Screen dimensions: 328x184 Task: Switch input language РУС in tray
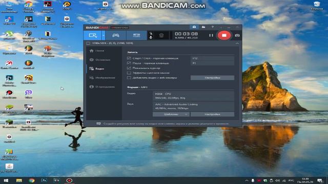click(x=291, y=180)
